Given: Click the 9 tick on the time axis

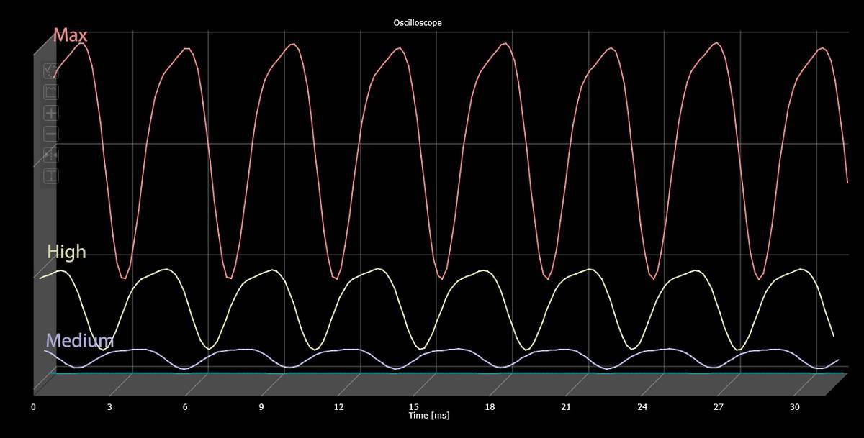Looking at the screenshot, I should [261, 407].
